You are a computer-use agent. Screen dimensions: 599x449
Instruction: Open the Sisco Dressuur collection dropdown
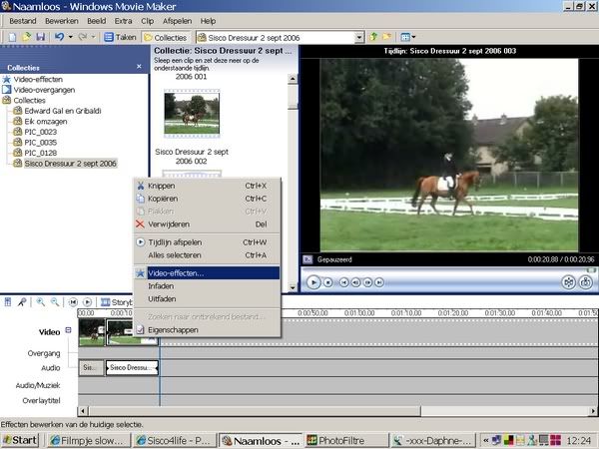click(358, 37)
